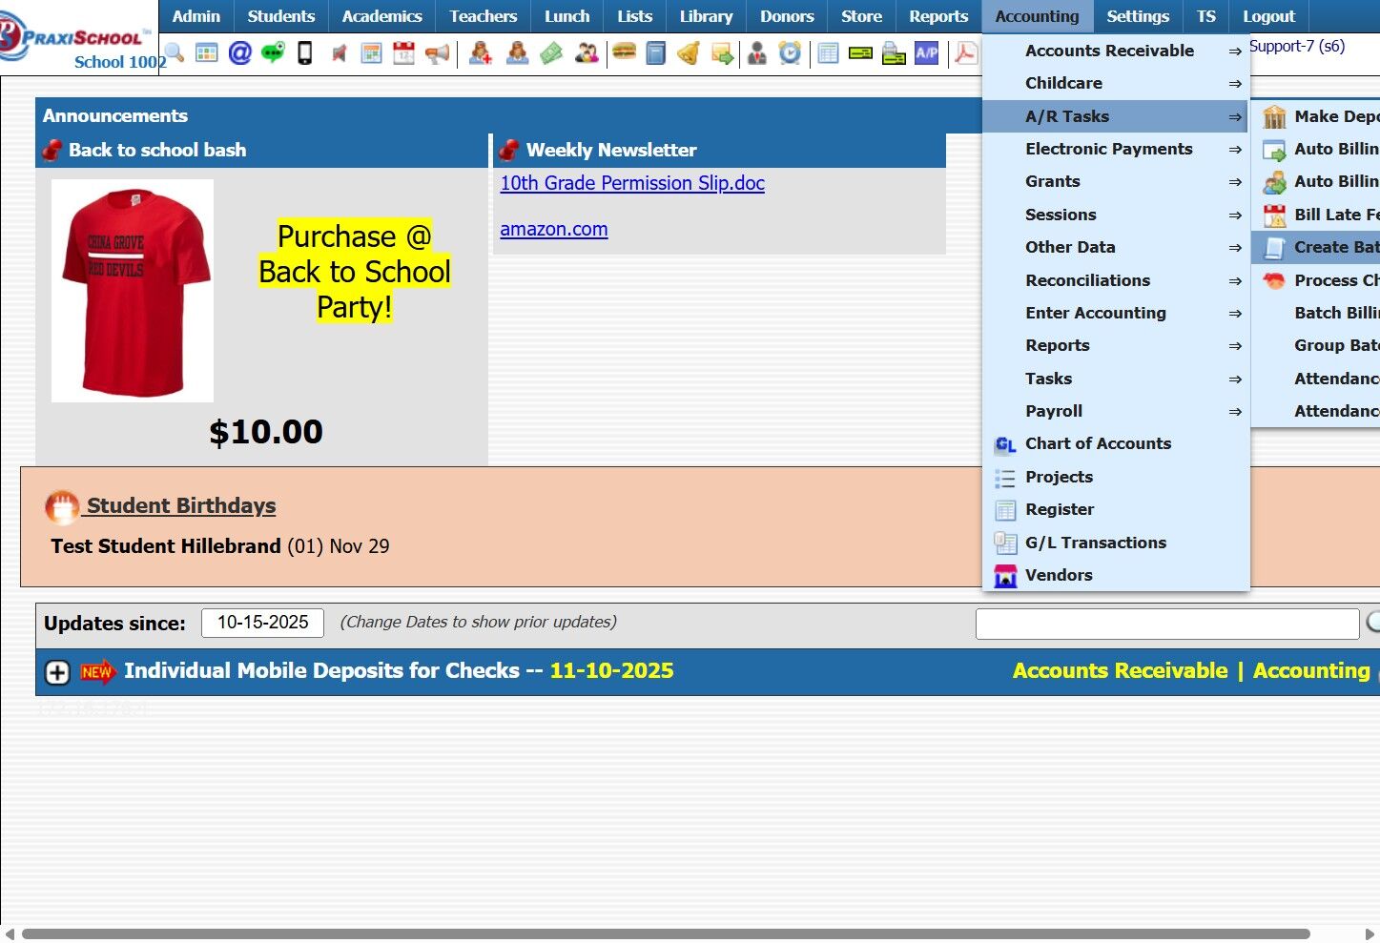Screen dimensions: 1380x943
Task: Expand the Other Data submenu
Action: 1116,247
